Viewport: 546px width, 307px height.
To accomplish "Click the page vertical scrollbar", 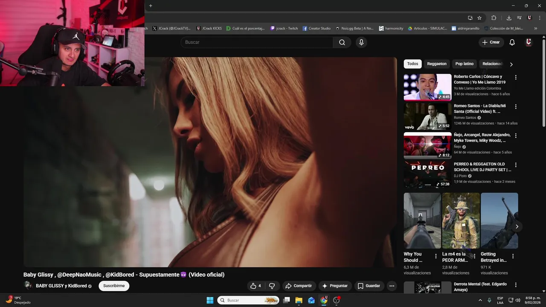I will pos(544,83).
